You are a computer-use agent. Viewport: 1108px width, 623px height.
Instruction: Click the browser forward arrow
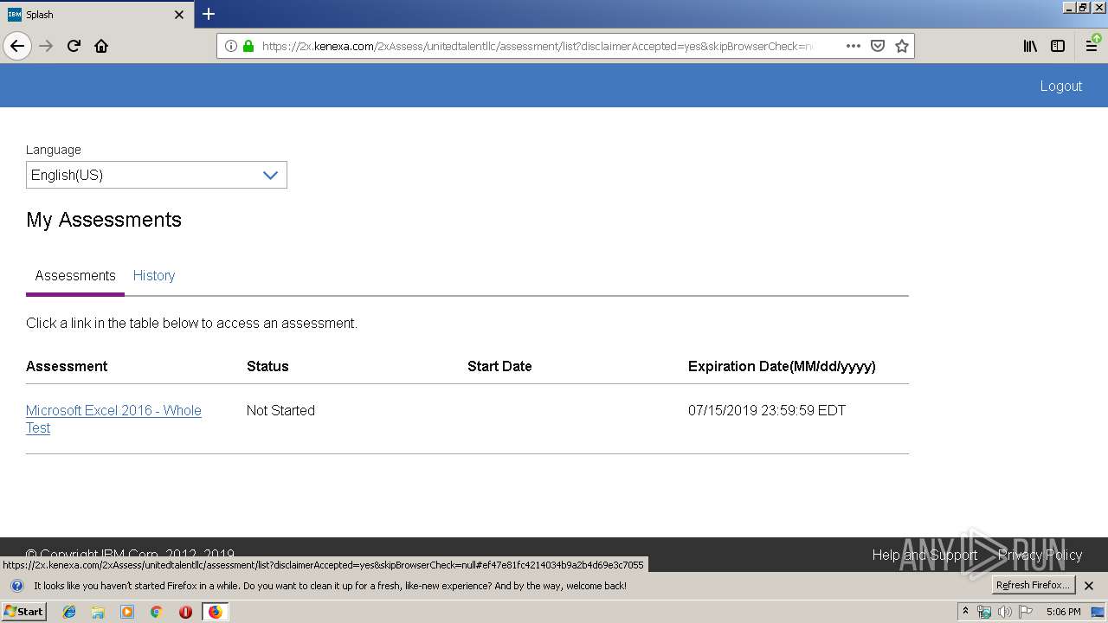tap(46, 46)
